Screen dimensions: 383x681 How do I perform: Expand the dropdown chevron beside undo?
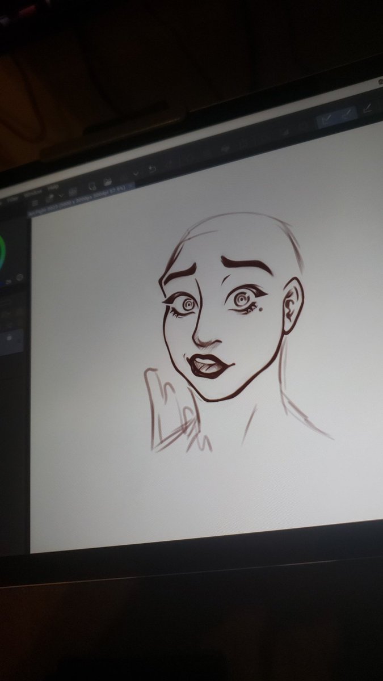(136, 174)
